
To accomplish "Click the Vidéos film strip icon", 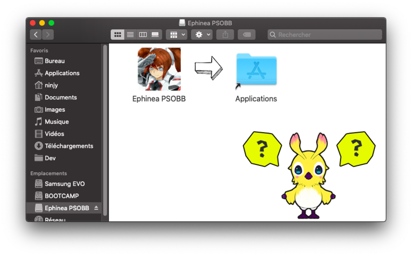I will click(39, 134).
